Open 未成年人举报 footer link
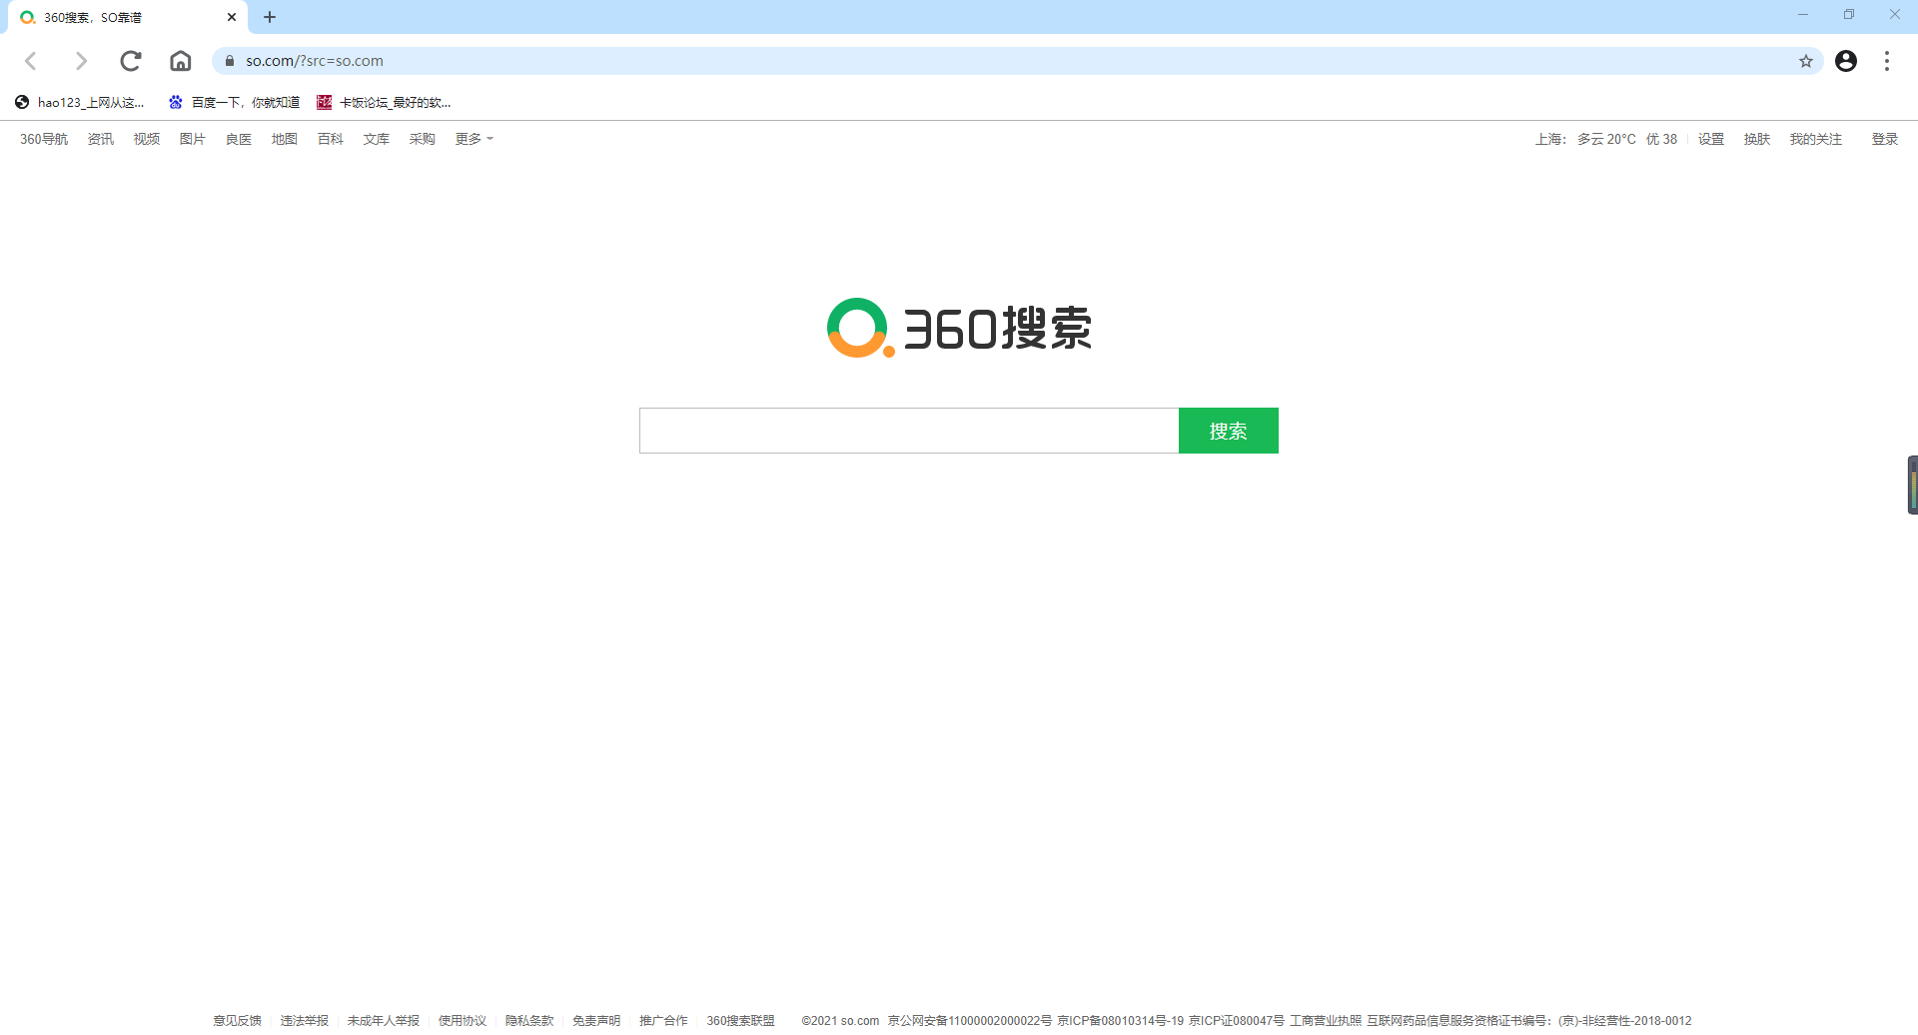The image size is (1918, 1035). [x=384, y=1020]
